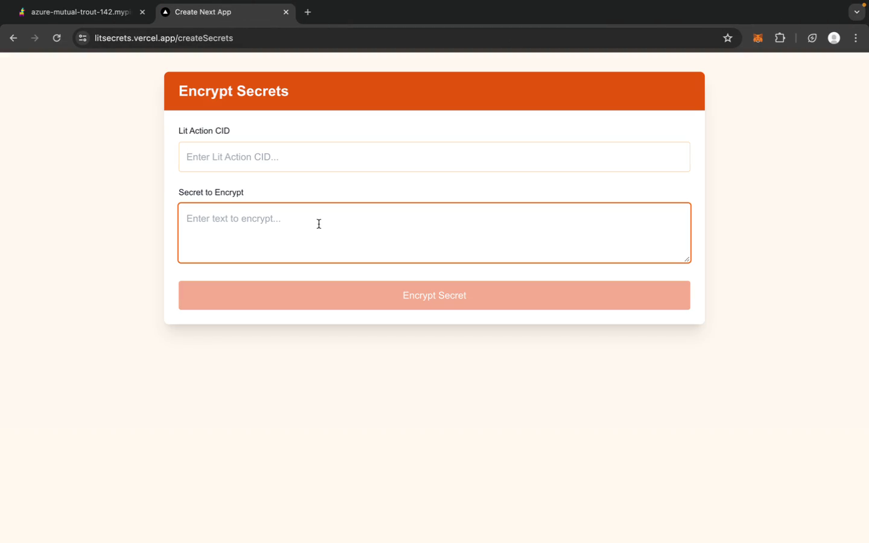Reload the current page
869x543 pixels.
57,38
